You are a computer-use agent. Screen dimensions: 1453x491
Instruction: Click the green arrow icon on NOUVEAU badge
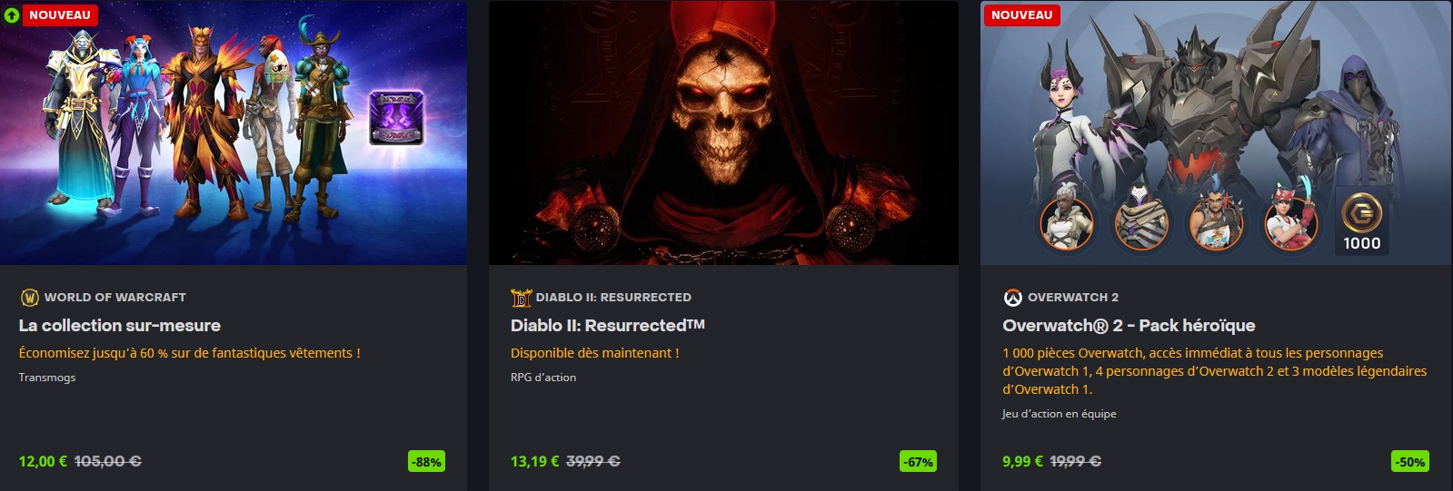click(x=12, y=15)
